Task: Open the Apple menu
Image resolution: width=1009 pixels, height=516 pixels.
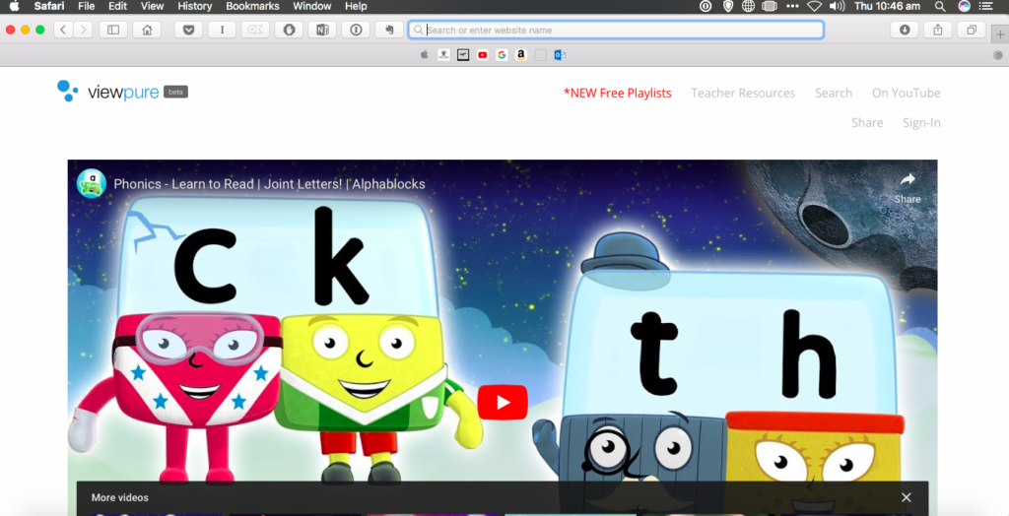Action: coord(14,7)
